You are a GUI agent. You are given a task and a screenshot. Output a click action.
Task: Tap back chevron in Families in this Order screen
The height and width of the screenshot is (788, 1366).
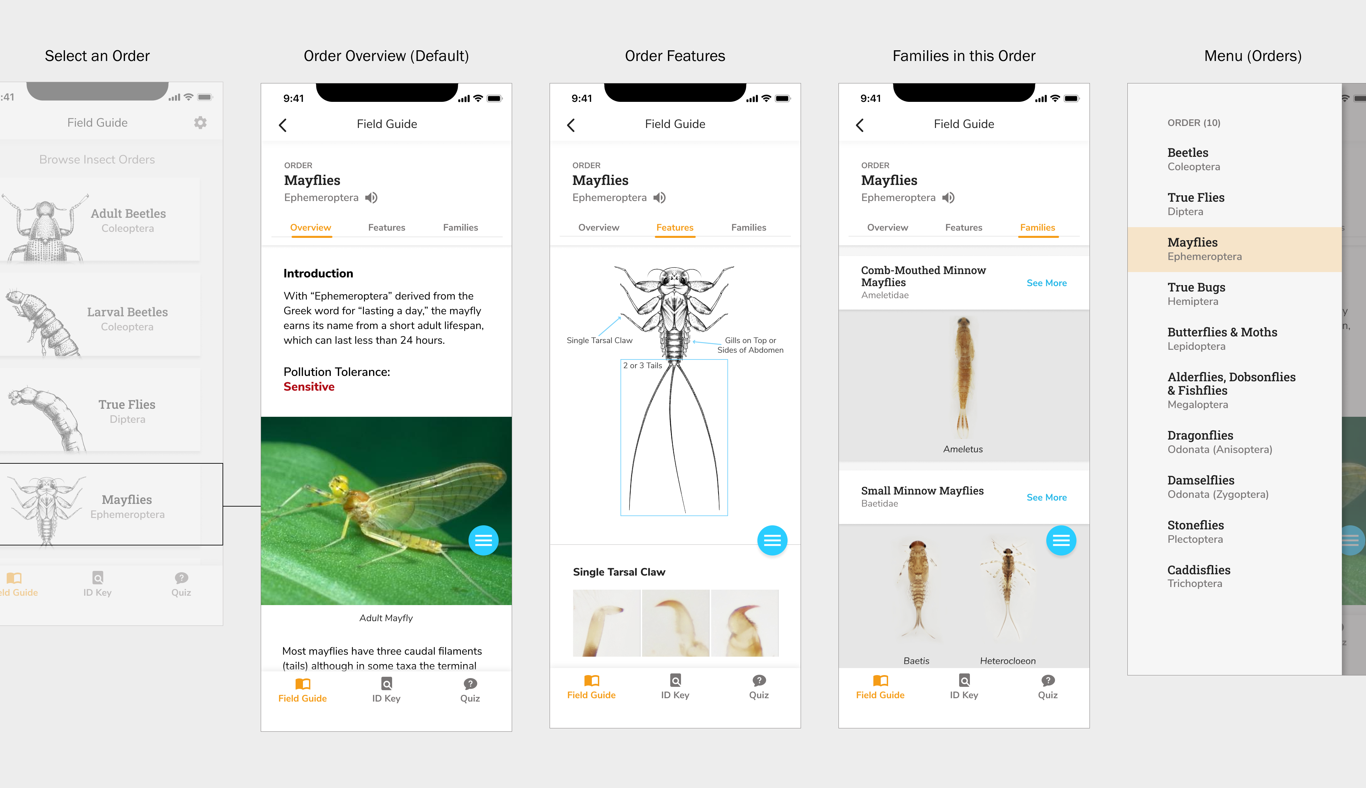860,125
